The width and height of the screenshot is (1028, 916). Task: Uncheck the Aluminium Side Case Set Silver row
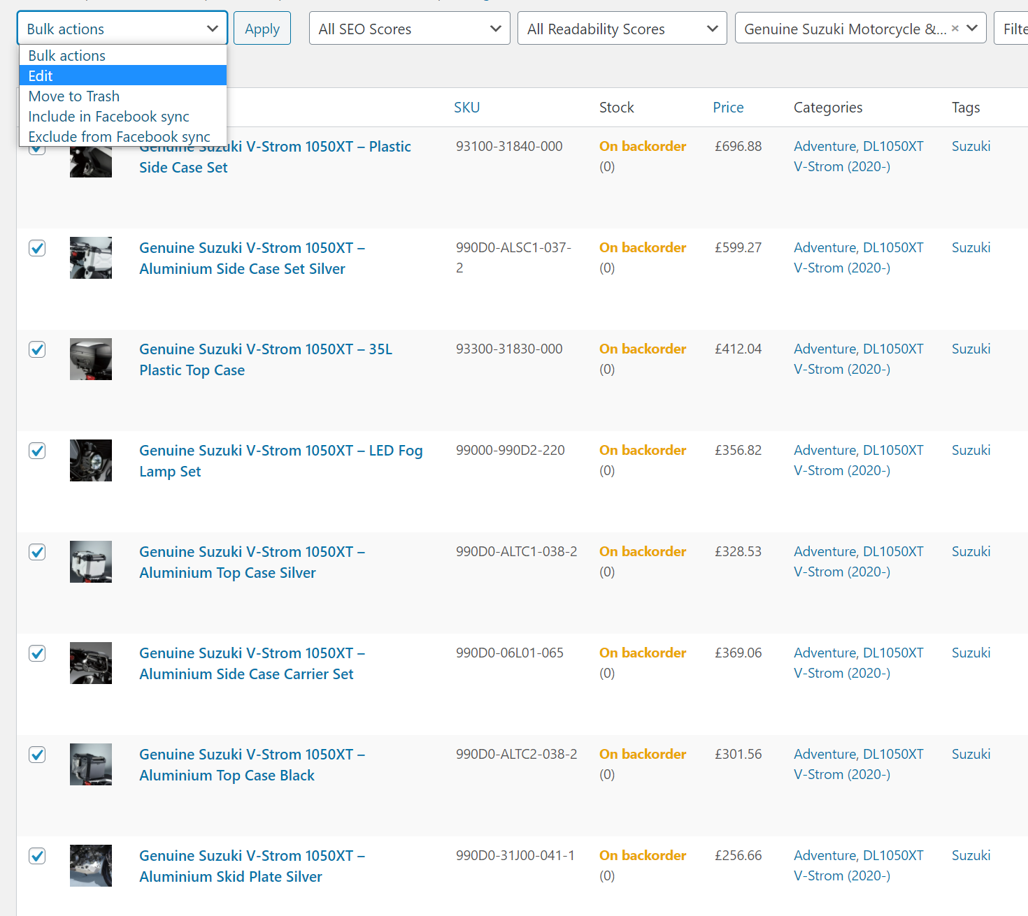pos(37,248)
